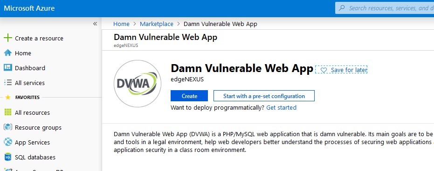The width and height of the screenshot is (434, 171).
Task: Click the search magnifier icon in header
Action: (x=342, y=8)
